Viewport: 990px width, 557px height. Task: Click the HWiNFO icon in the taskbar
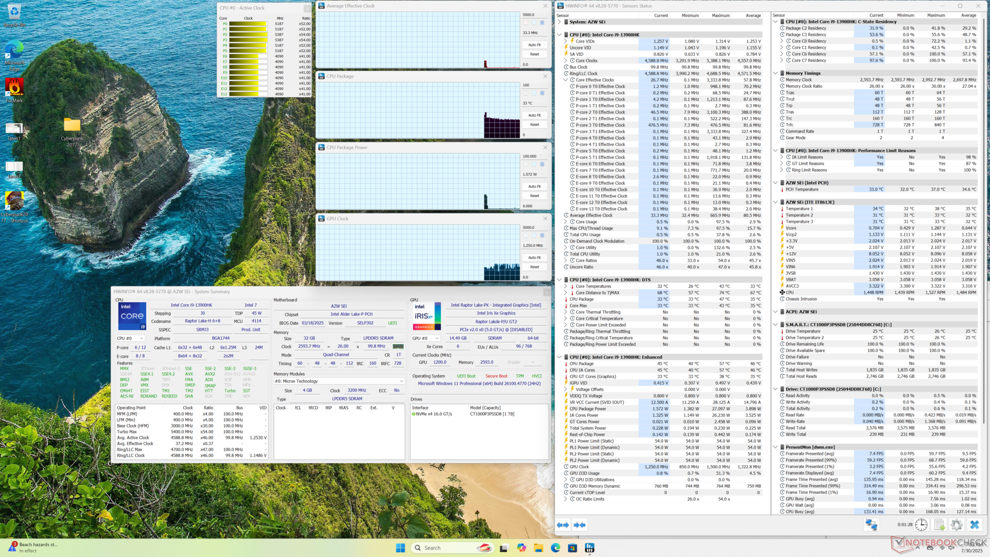(x=589, y=548)
